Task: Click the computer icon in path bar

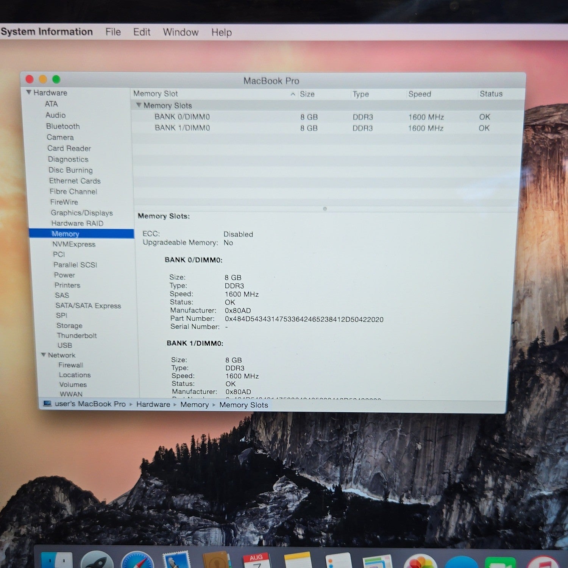Action: click(x=47, y=404)
